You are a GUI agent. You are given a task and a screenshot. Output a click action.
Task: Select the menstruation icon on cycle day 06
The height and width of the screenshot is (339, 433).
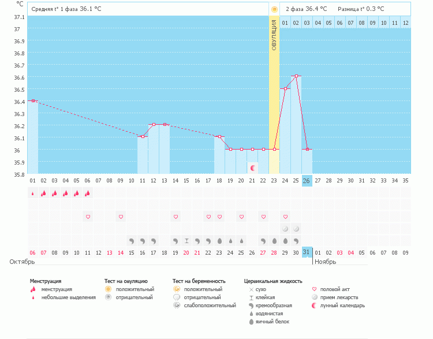88,193
